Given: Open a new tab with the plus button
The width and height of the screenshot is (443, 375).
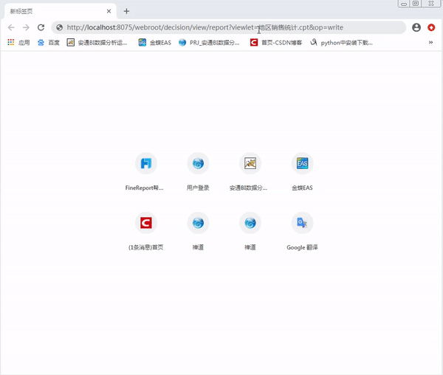Looking at the screenshot, I should pyautogui.click(x=126, y=11).
